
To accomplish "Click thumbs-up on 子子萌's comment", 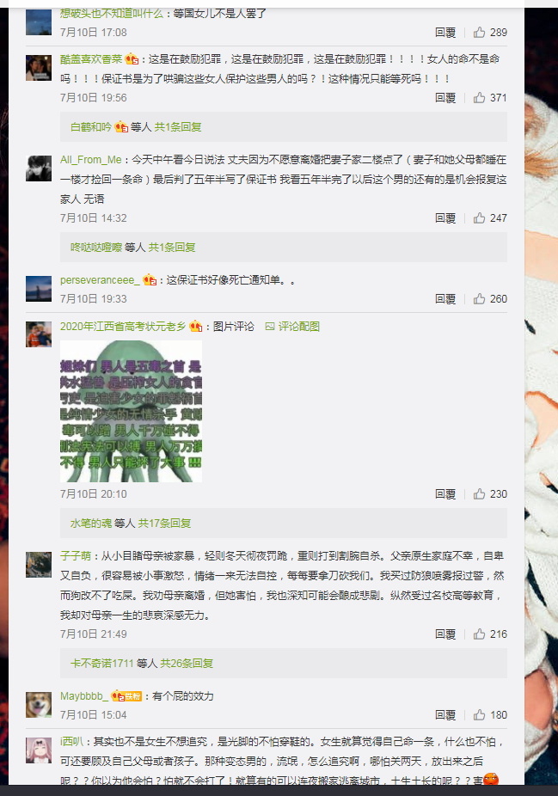I will pyautogui.click(x=479, y=634).
